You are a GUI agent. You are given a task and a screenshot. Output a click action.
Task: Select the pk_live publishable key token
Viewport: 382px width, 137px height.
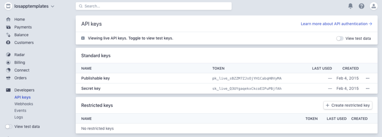[247, 79]
